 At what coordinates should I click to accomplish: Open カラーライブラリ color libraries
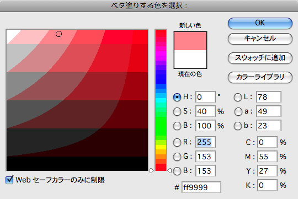click(x=260, y=77)
